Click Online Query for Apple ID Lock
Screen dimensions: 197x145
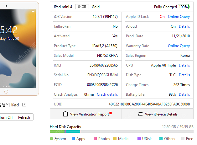[179, 17]
